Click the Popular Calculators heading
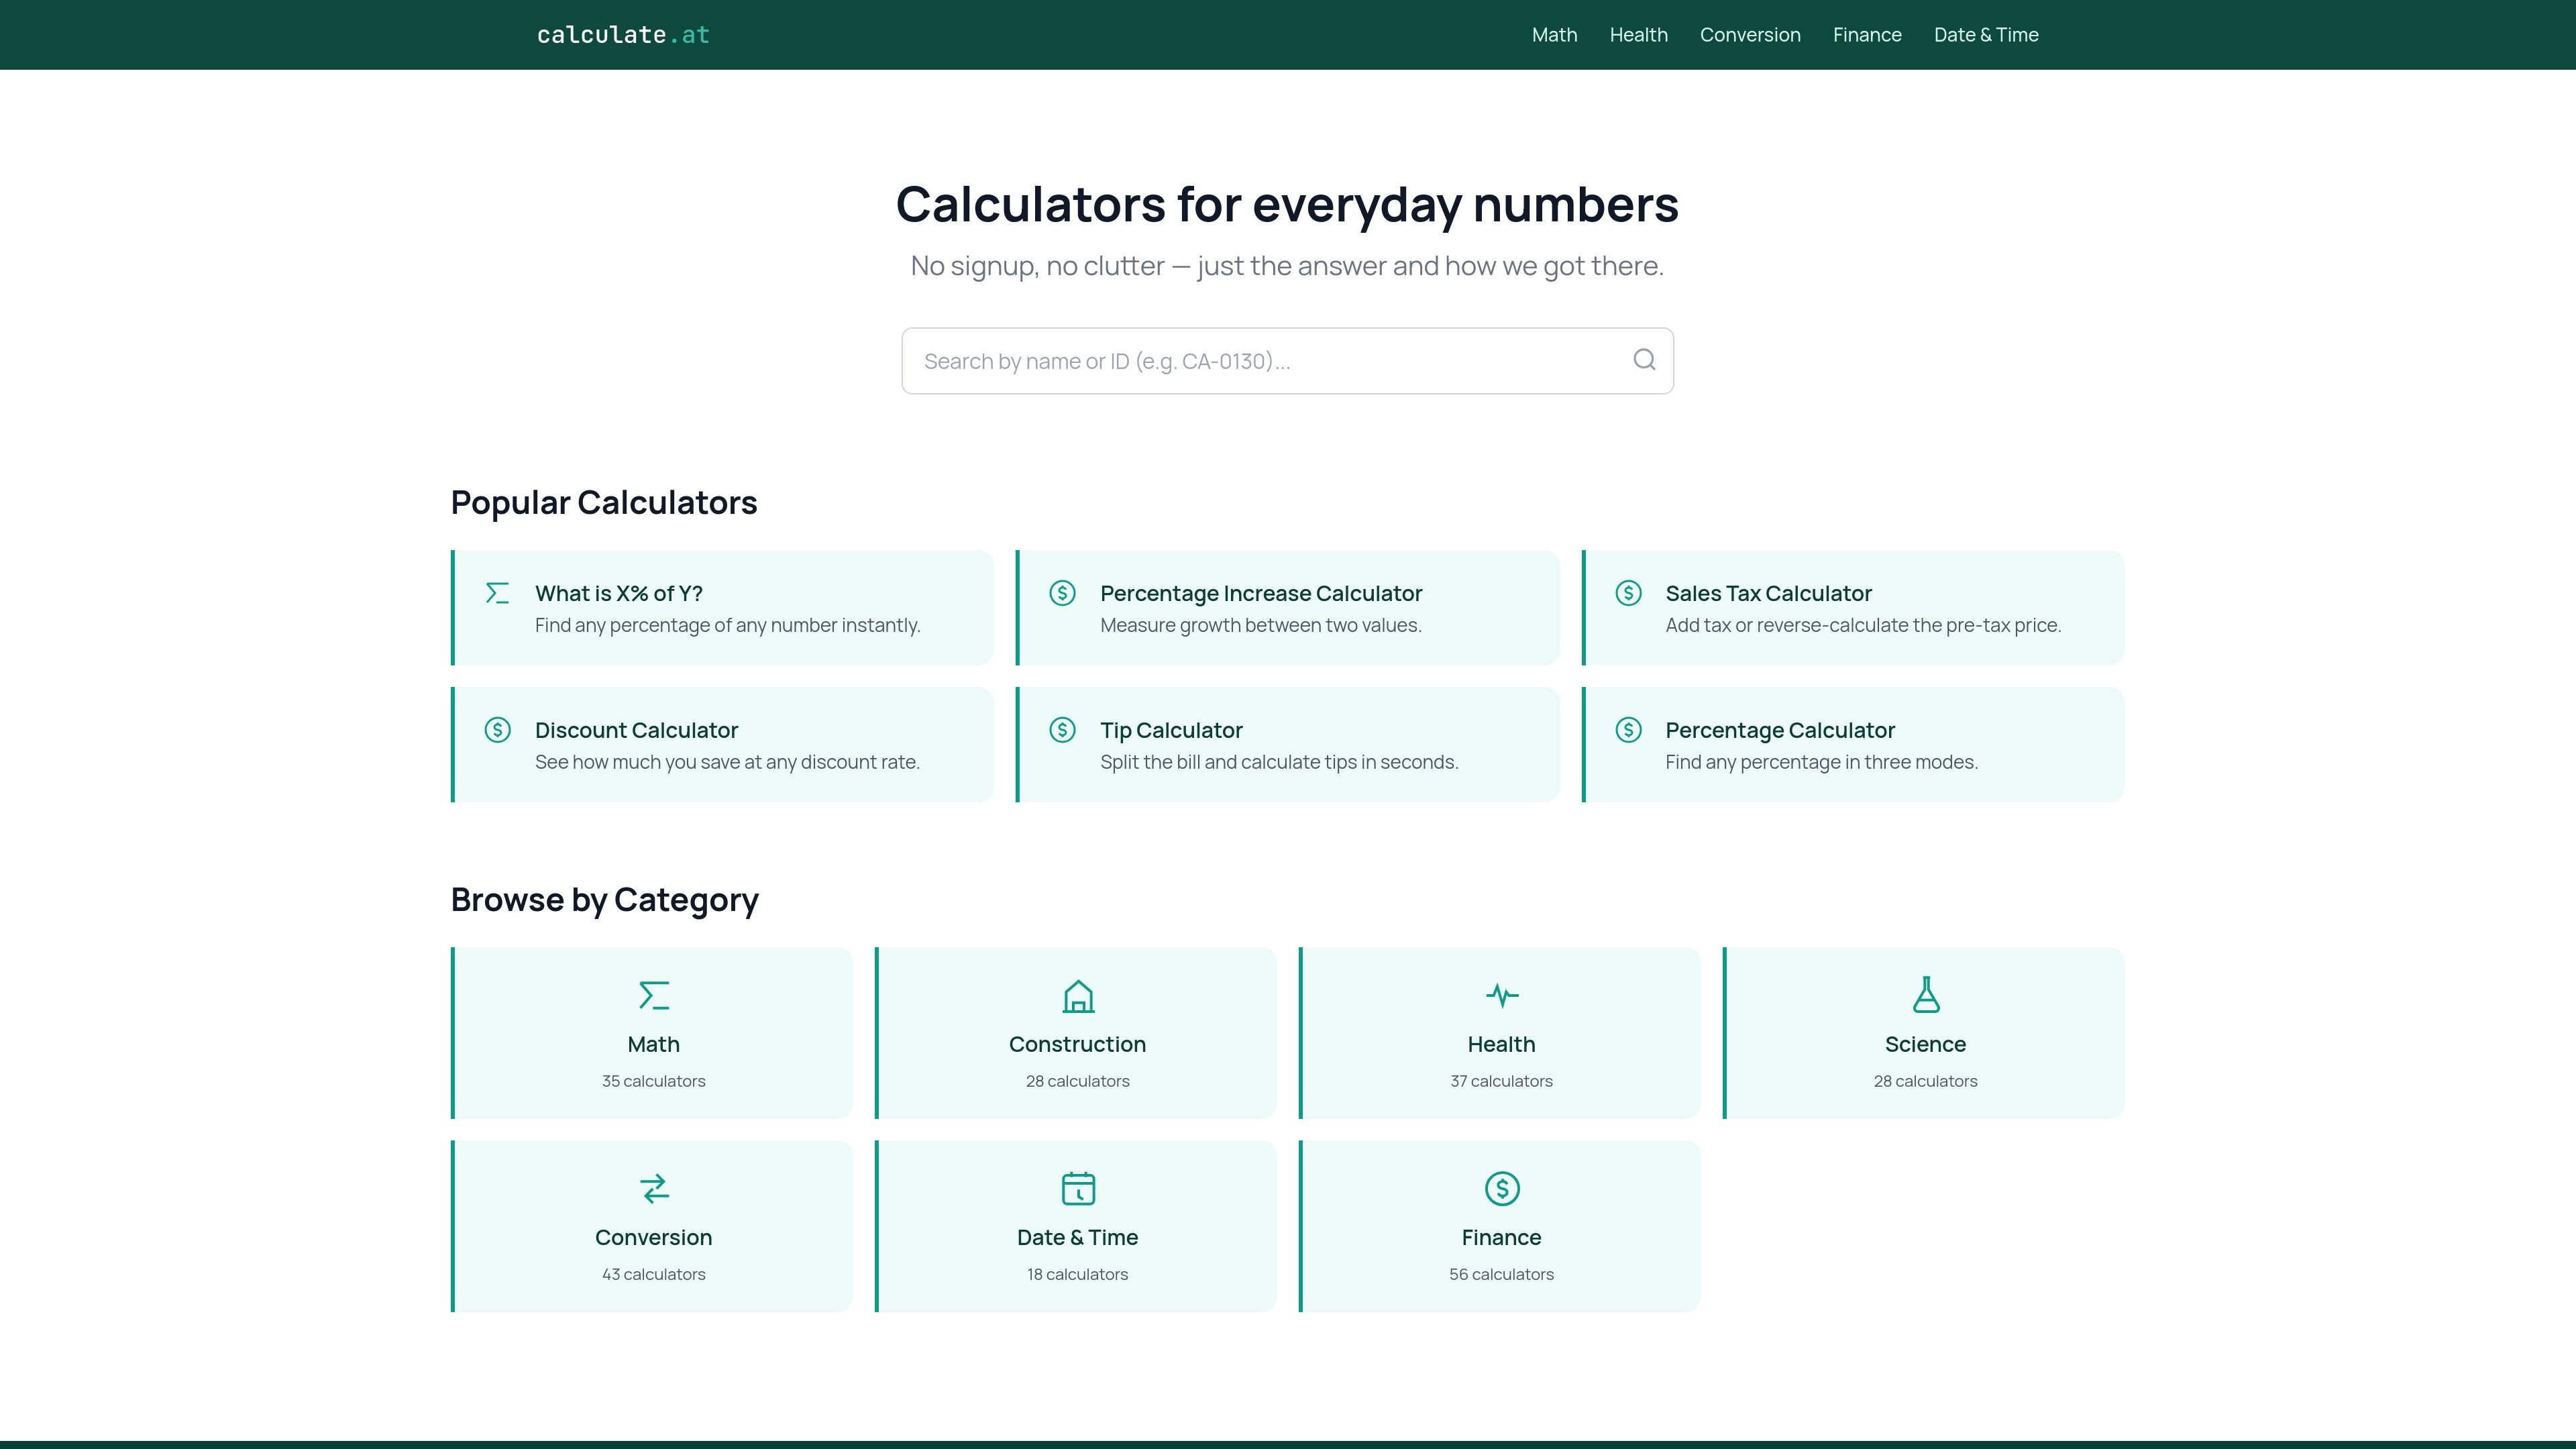The width and height of the screenshot is (2576, 1449). 604,502
